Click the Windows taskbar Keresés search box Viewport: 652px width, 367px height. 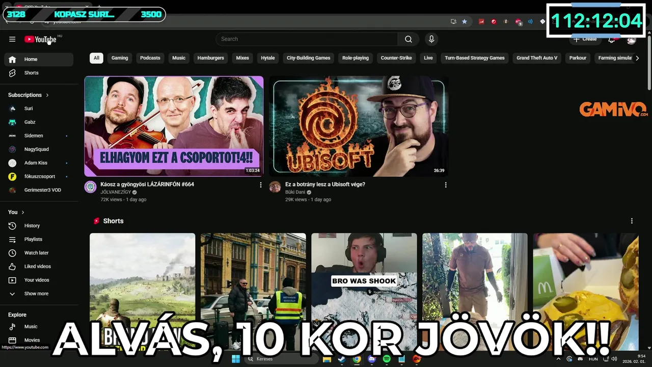tap(281, 359)
